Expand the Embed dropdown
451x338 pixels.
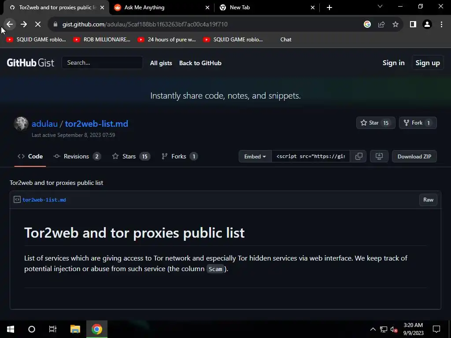click(x=255, y=156)
